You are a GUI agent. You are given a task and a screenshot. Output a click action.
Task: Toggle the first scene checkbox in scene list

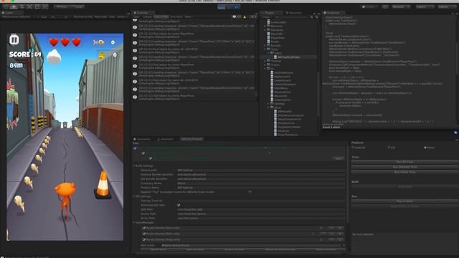(x=144, y=228)
